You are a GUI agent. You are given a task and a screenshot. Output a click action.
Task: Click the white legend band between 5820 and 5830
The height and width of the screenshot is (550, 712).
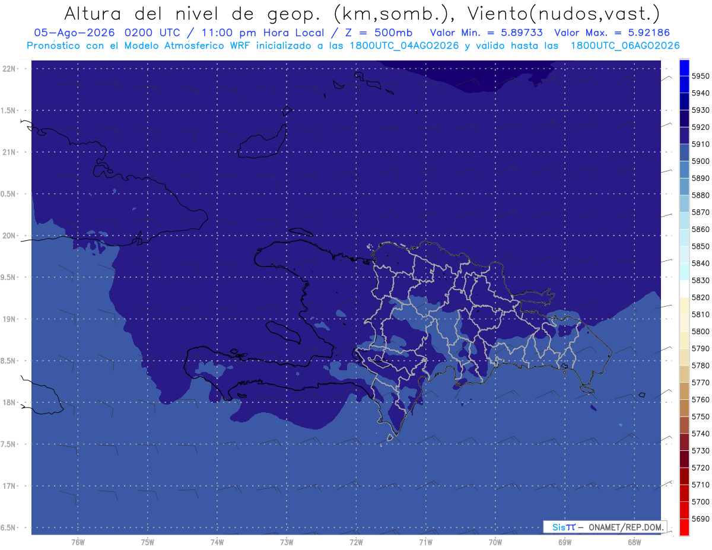click(684, 288)
